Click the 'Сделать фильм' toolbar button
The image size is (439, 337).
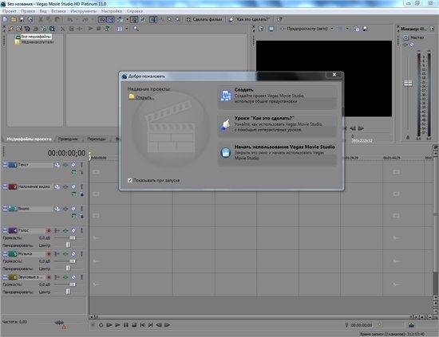click(204, 19)
